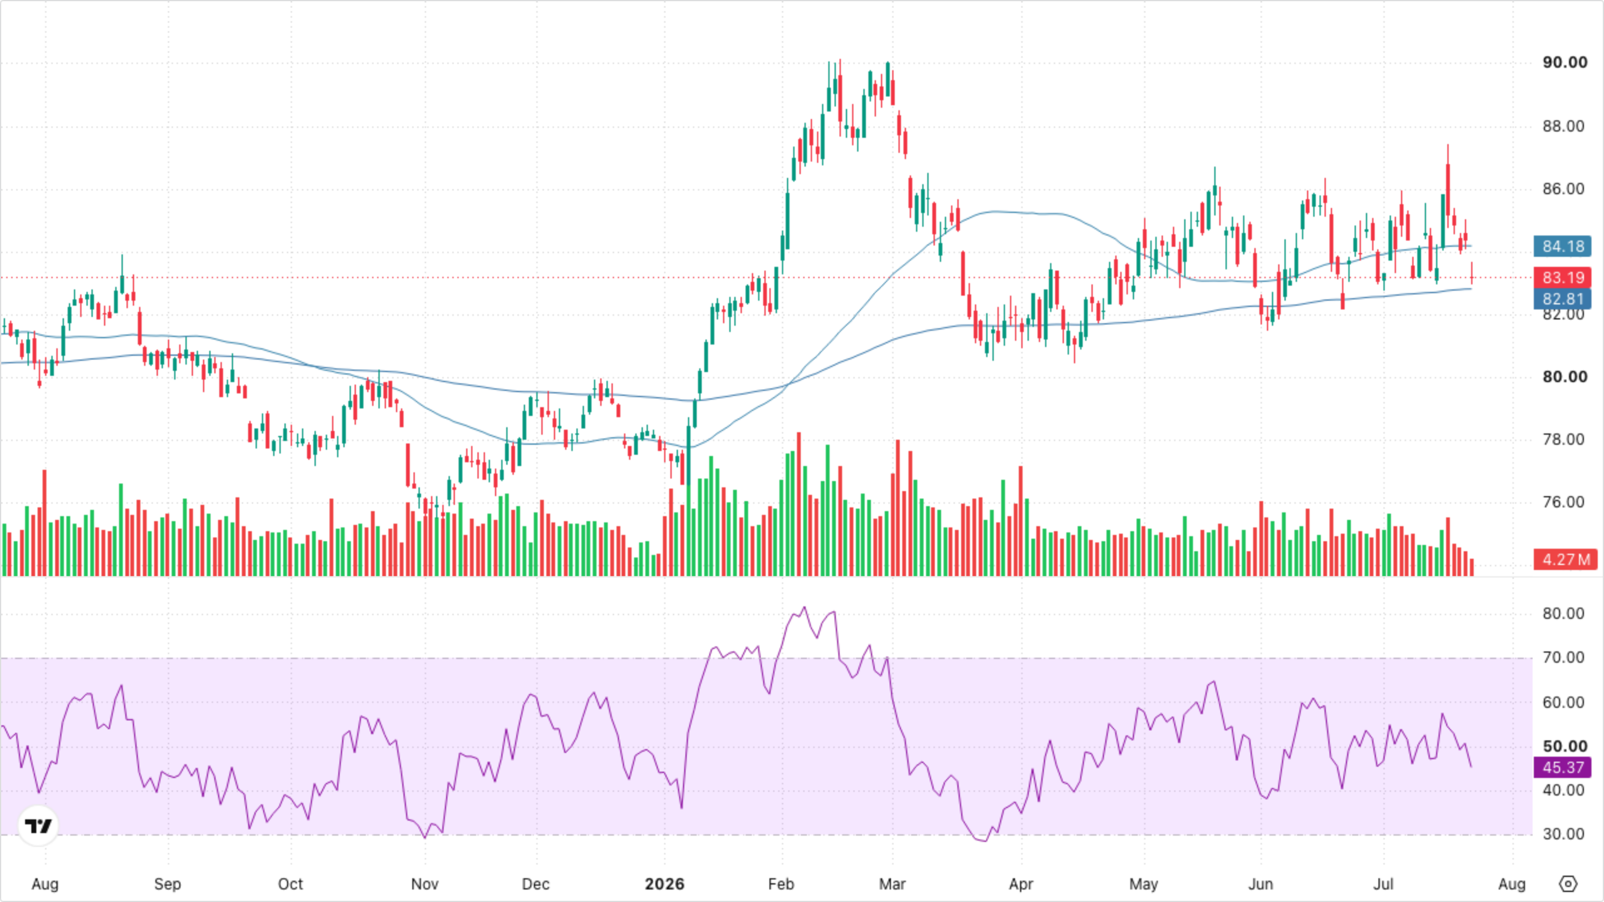Click the RSI 30.00 axis label

[1563, 834]
